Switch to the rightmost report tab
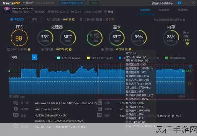Viewport: 197px width, 136px height. tap(183, 10)
